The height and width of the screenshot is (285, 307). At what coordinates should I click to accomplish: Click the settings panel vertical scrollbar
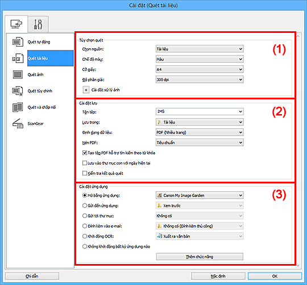[x=298, y=150]
